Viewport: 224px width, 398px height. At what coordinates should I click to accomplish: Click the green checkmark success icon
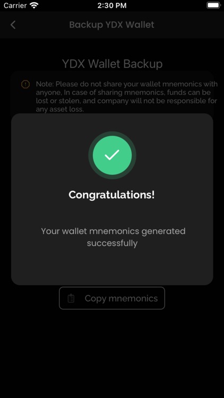[112, 155]
